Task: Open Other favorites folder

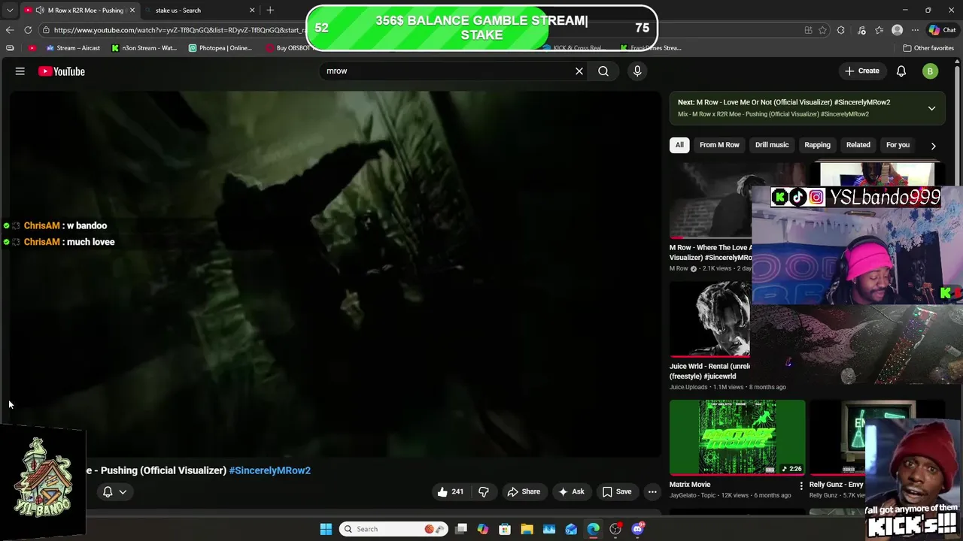Action: (x=928, y=48)
